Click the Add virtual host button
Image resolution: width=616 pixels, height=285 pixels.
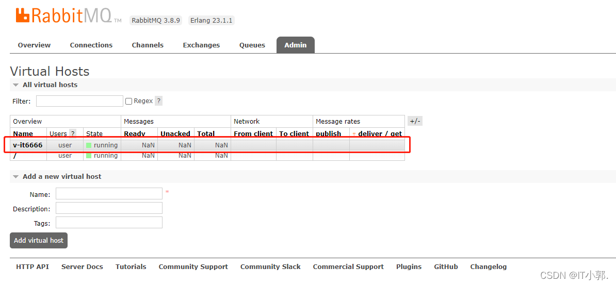[x=39, y=241]
